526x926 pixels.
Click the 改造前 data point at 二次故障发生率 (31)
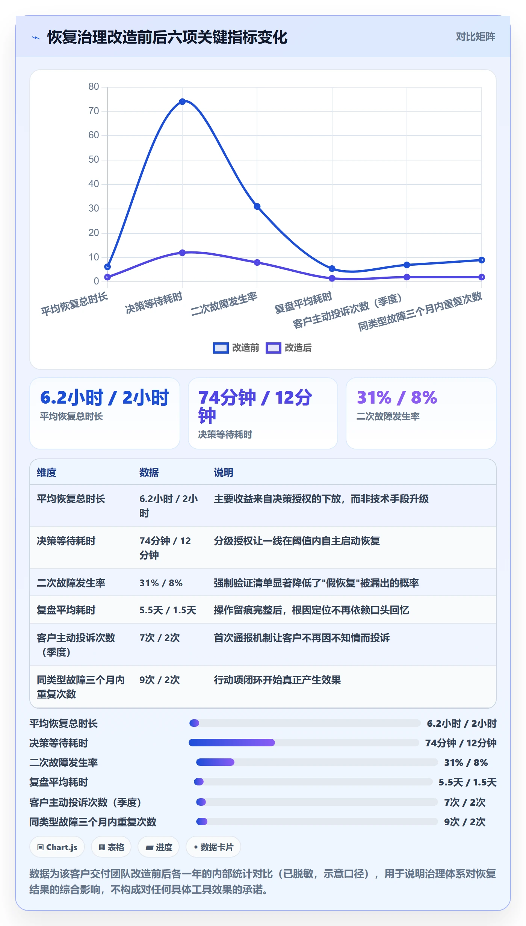point(257,206)
